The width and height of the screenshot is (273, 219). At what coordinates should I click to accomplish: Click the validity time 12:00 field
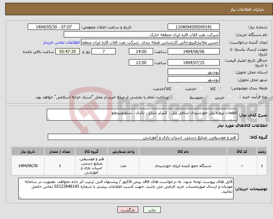coord(141,62)
